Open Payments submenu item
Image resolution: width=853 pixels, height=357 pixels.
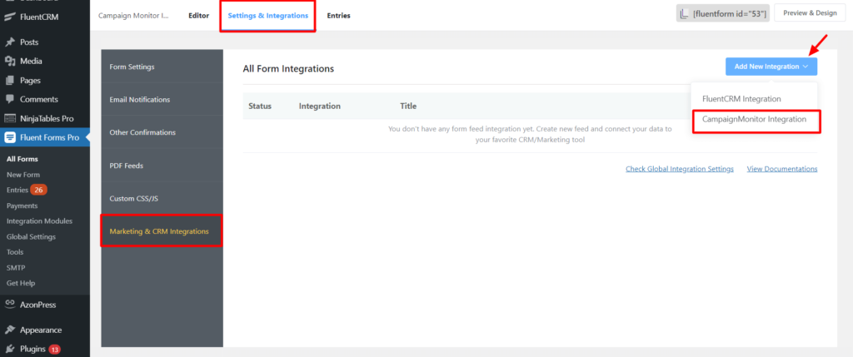(22, 206)
